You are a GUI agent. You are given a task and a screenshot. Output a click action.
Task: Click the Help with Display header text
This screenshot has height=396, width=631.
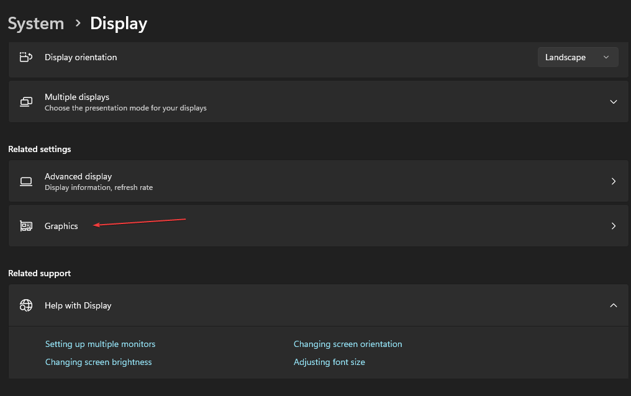78,305
